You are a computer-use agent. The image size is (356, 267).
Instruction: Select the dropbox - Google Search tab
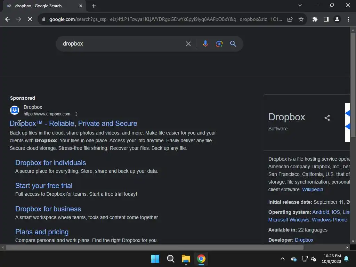tap(44, 6)
